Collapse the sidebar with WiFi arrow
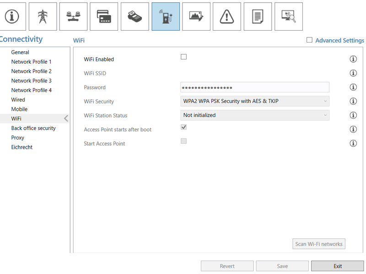 click(66, 118)
